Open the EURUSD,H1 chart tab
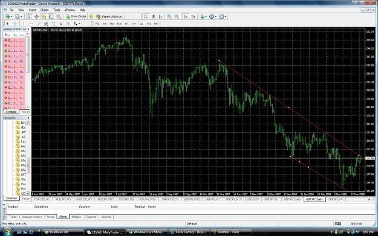 pyautogui.click(x=42, y=199)
